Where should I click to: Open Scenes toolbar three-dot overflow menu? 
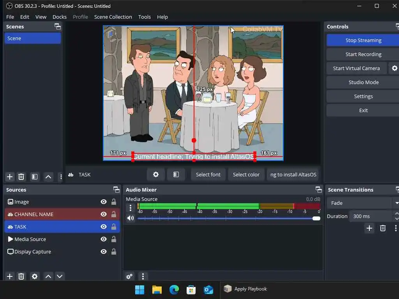(x=61, y=177)
